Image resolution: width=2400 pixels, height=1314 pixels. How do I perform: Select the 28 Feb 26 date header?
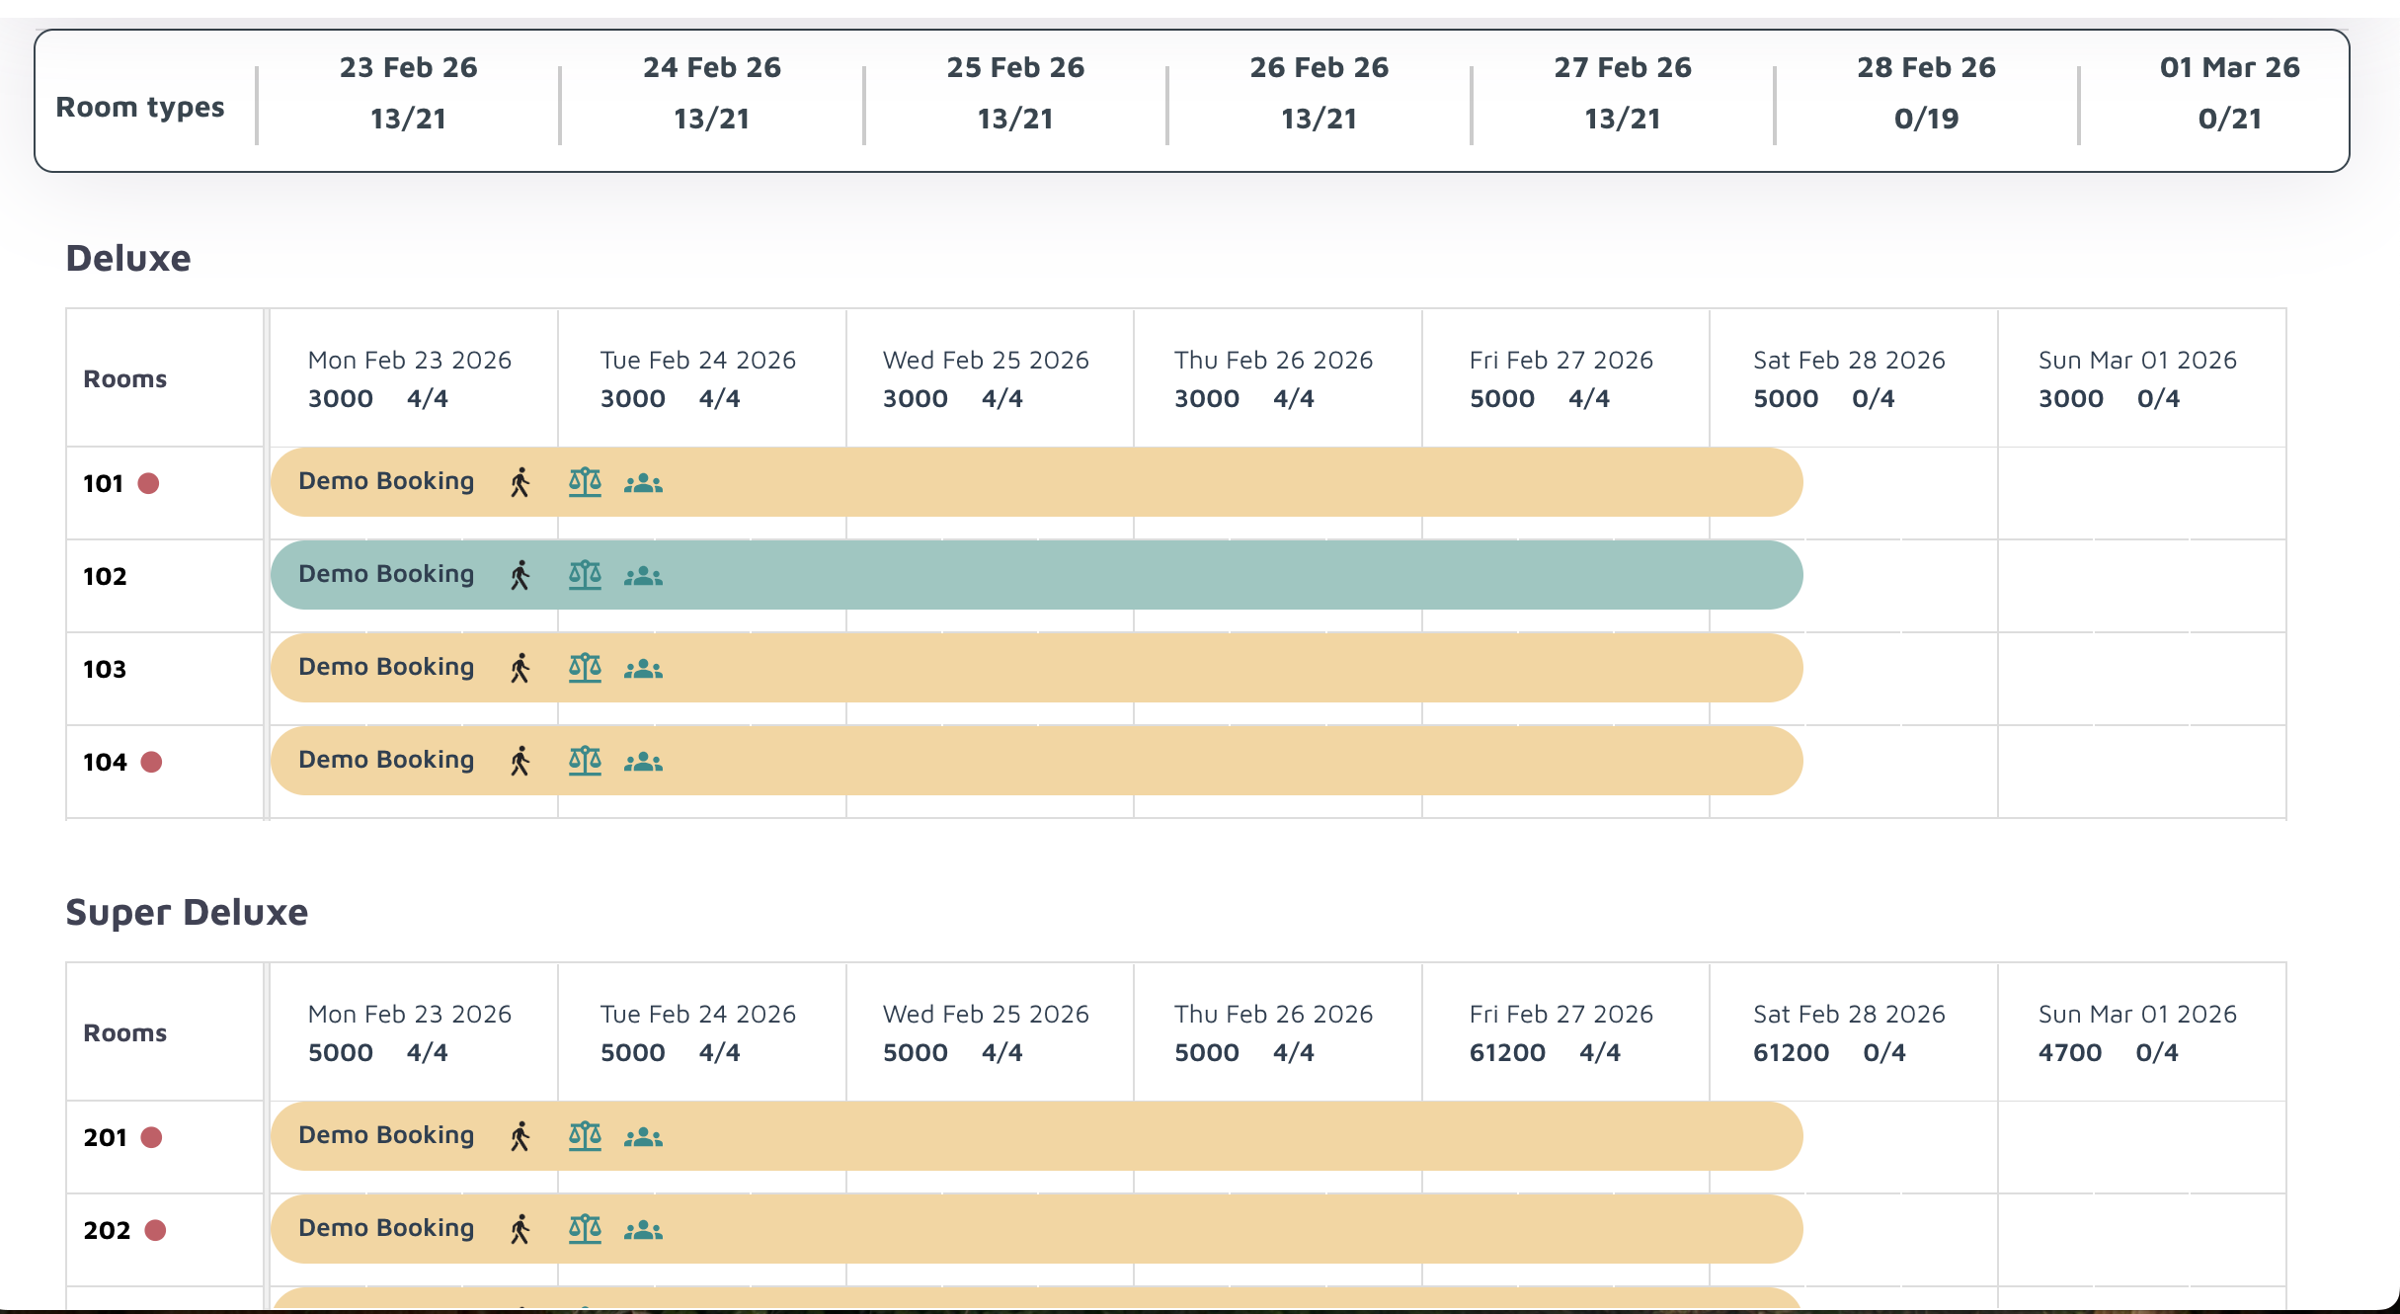point(1925,93)
